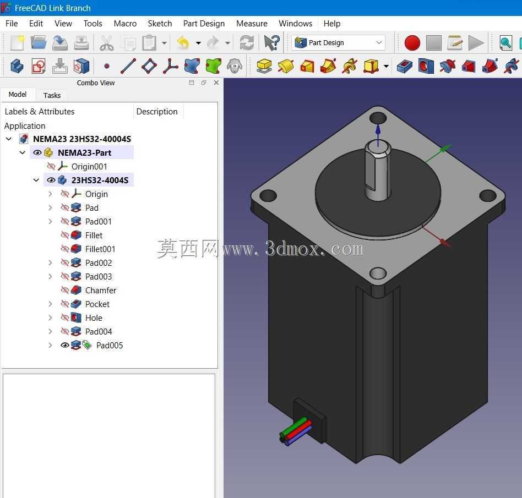Screen dimensions: 522x498
Task: Click the Description column header
Action: 157,112
